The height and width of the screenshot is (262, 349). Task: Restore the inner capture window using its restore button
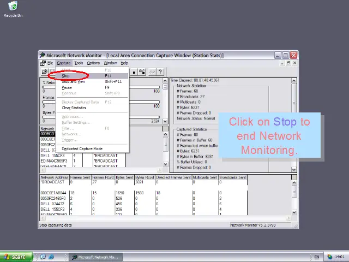tap(288, 63)
